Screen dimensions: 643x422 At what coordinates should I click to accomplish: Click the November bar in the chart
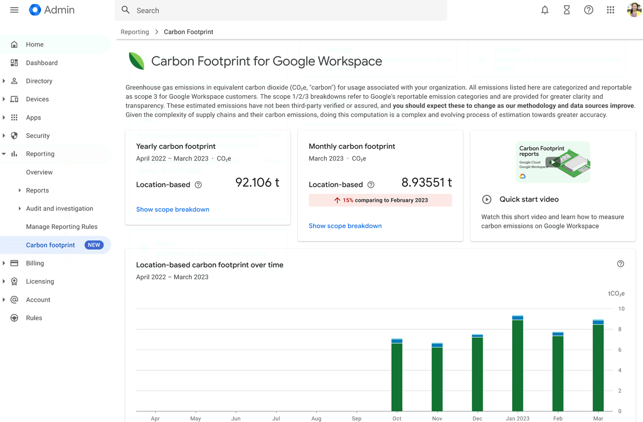point(437,377)
